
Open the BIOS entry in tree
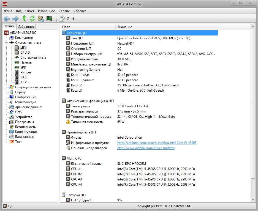point(24,77)
